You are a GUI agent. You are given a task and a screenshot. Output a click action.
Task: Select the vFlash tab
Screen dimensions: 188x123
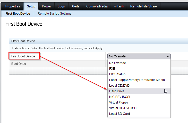[x=119, y=6]
